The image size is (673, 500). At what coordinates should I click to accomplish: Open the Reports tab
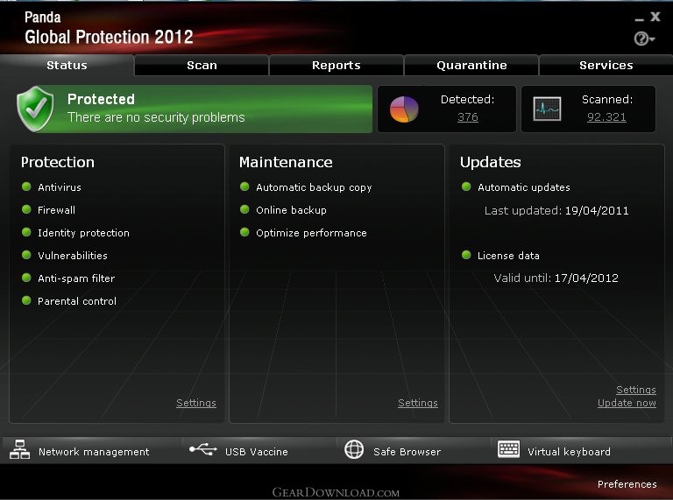coord(336,65)
